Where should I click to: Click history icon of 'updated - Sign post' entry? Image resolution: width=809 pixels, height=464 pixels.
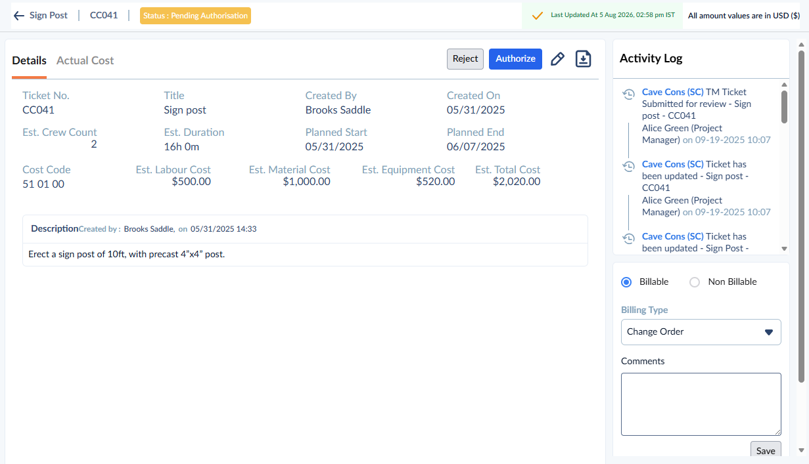click(x=628, y=166)
